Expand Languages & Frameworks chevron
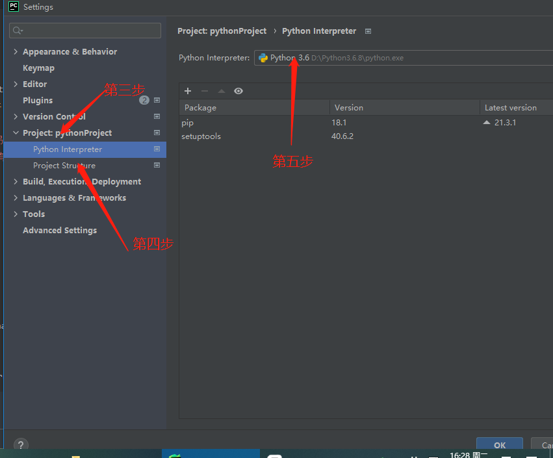The image size is (553, 458). (16, 197)
